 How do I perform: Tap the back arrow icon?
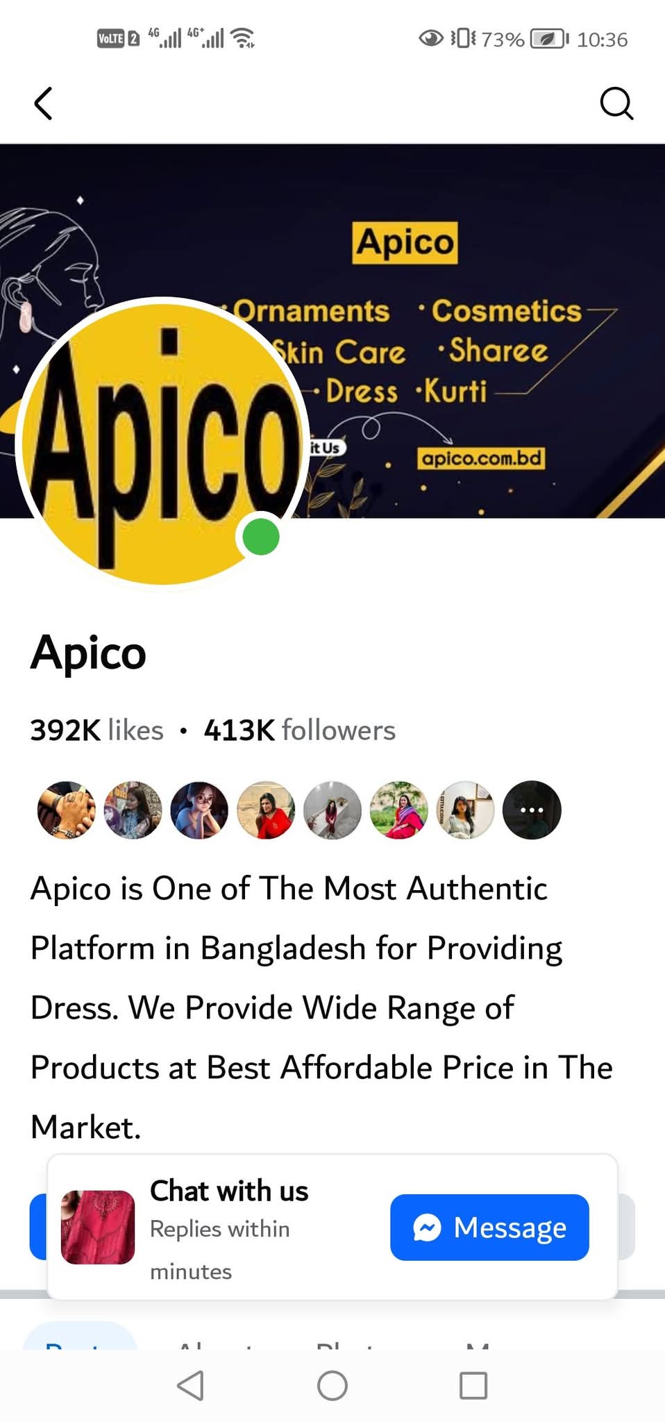[x=43, y=103]
